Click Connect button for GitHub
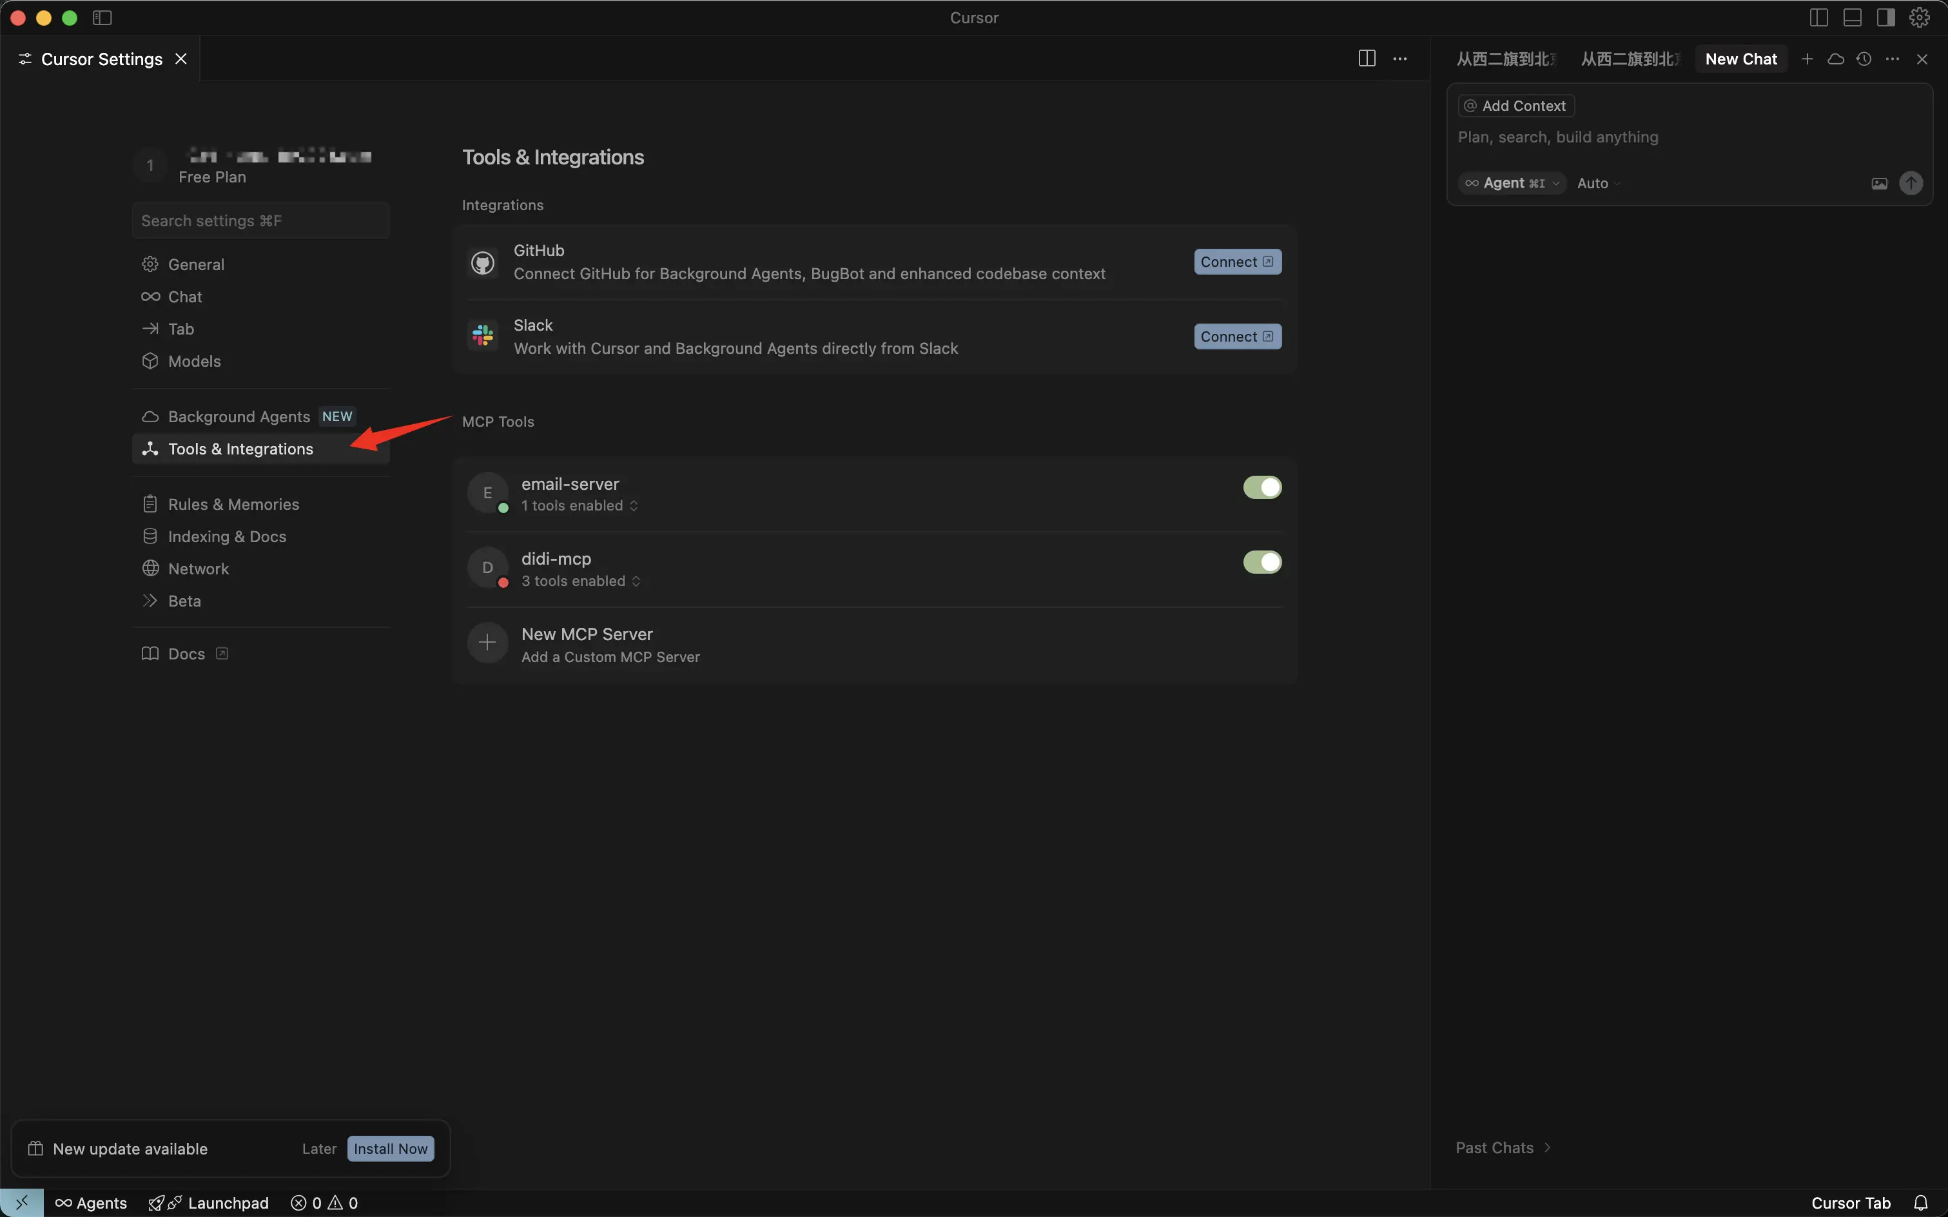 pos(1237,262)
